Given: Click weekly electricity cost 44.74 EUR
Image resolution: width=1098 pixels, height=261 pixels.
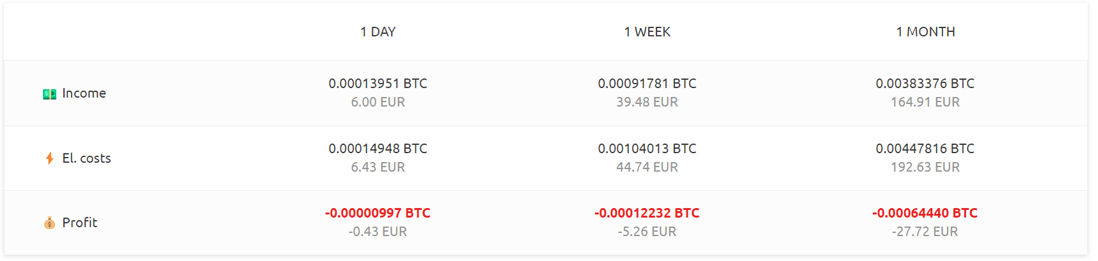Looking at the screenshot, I should (x=647, y=167).
